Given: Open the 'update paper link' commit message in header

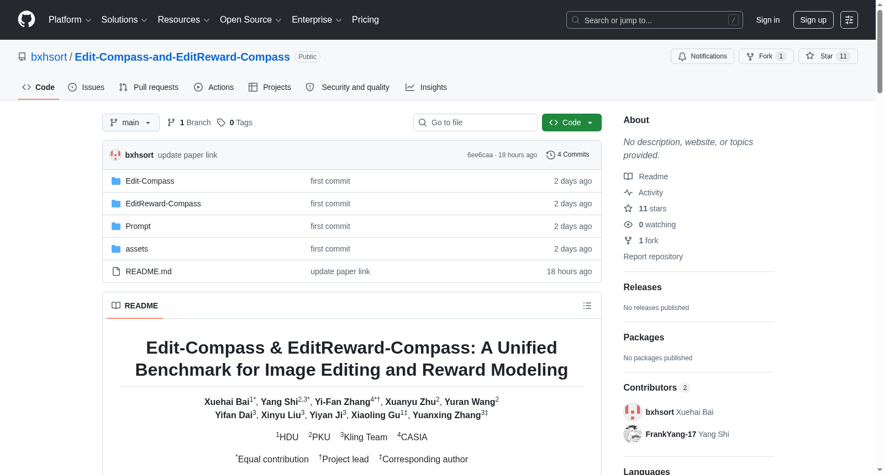Looking at the screenshot, I should 187,155.
